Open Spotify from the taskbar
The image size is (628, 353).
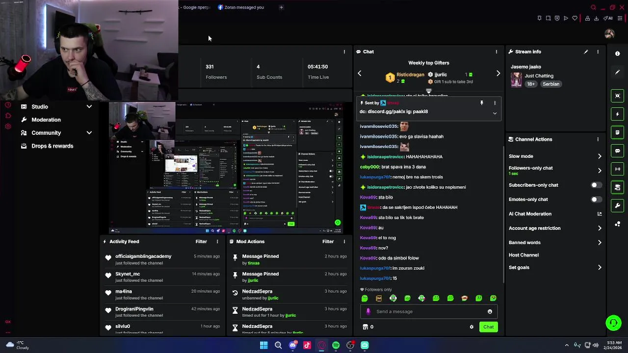click(336, 345)
